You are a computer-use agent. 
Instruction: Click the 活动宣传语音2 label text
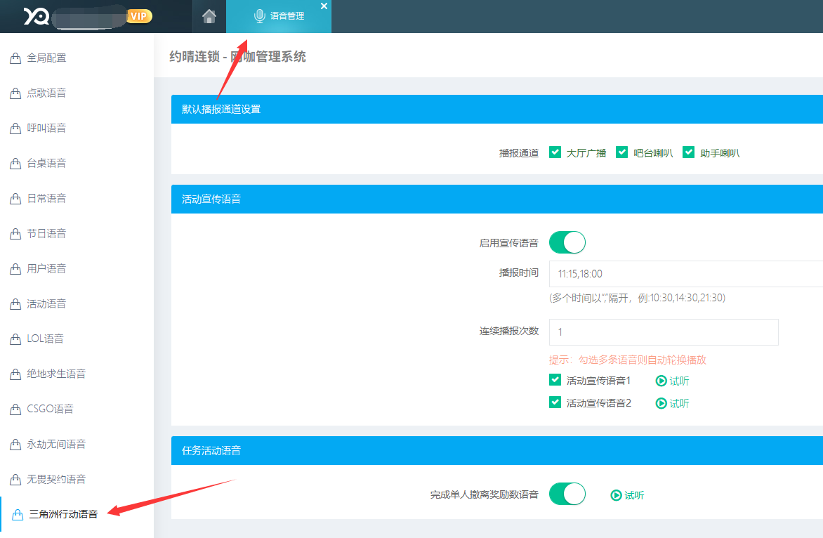pyautogui.click(x=599, y=403)
